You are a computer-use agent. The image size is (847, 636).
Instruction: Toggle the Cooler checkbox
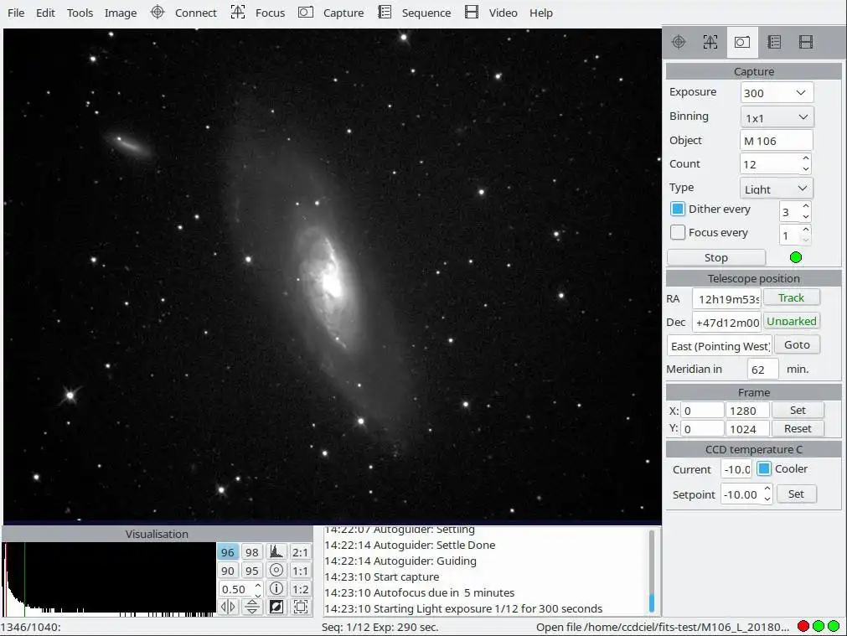click(764, 469)
